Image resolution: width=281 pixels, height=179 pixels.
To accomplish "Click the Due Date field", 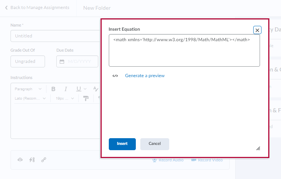I will [77, 61].
